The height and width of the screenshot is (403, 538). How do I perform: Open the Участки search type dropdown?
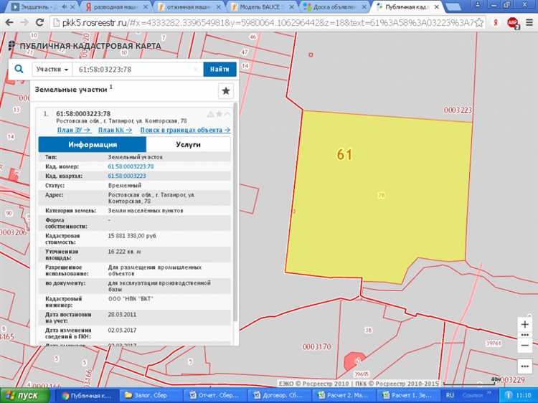point(52,70)
